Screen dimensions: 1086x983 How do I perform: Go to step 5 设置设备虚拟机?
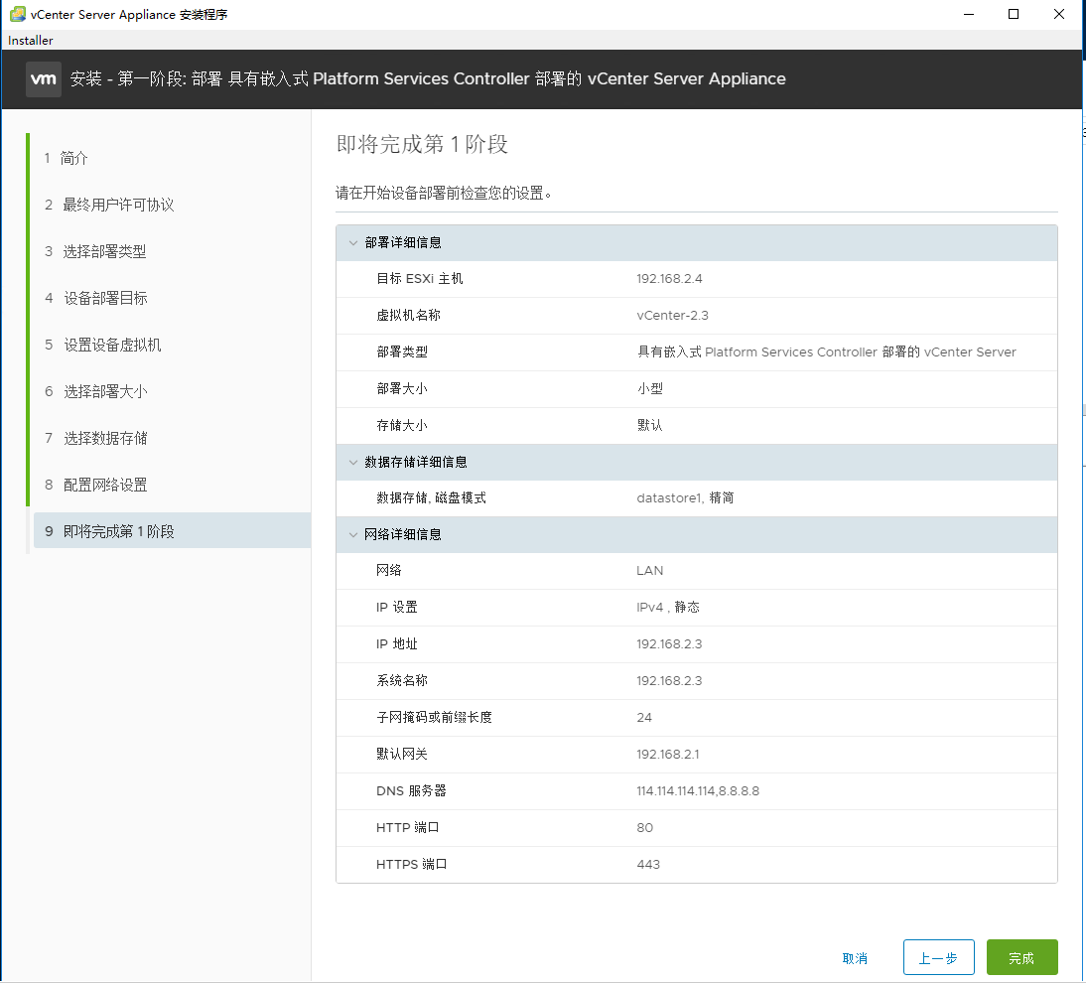[x=103, y=345]
